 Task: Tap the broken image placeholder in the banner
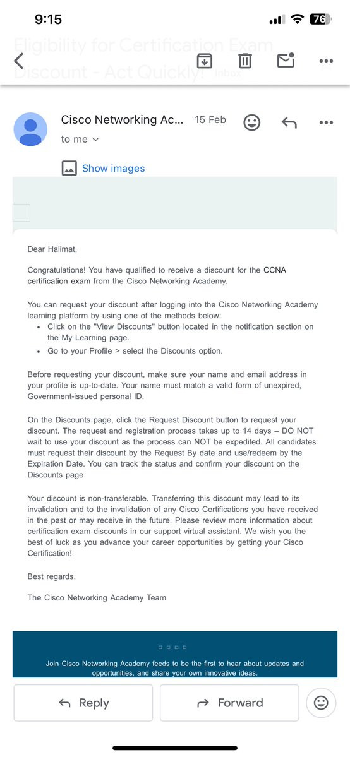(x=21, y=212)
